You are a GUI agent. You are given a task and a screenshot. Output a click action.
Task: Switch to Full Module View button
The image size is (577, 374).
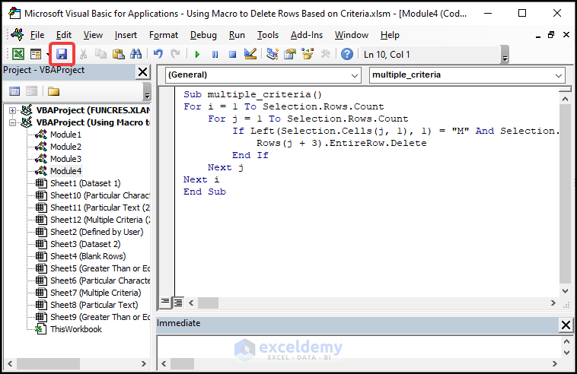click(x=178, y=303)
